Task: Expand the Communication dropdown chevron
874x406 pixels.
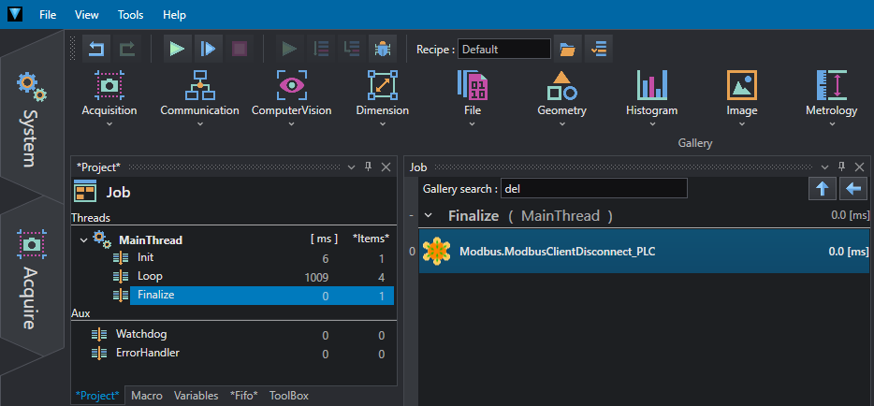Action: 199,123
